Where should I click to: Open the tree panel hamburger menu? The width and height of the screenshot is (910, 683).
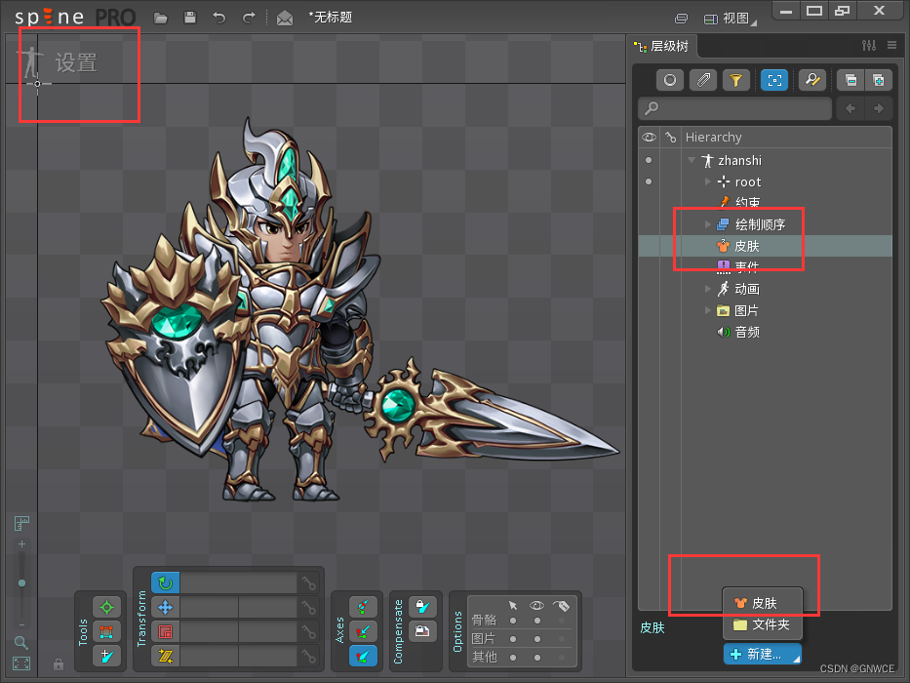coord(892,45)
